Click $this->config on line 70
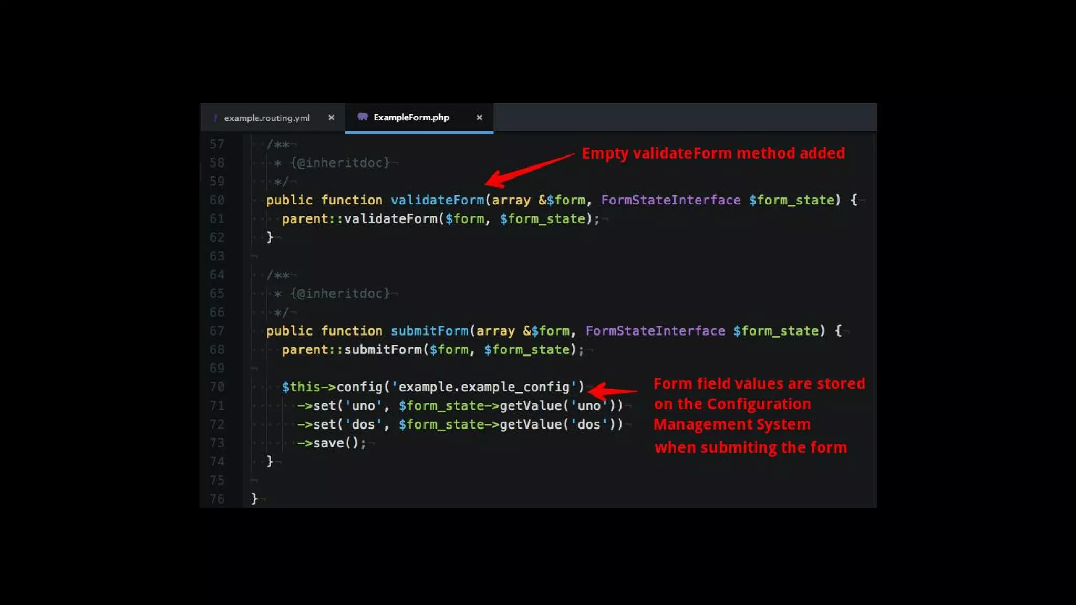Viewport: 1076px width, 605px height. point(332,387)
